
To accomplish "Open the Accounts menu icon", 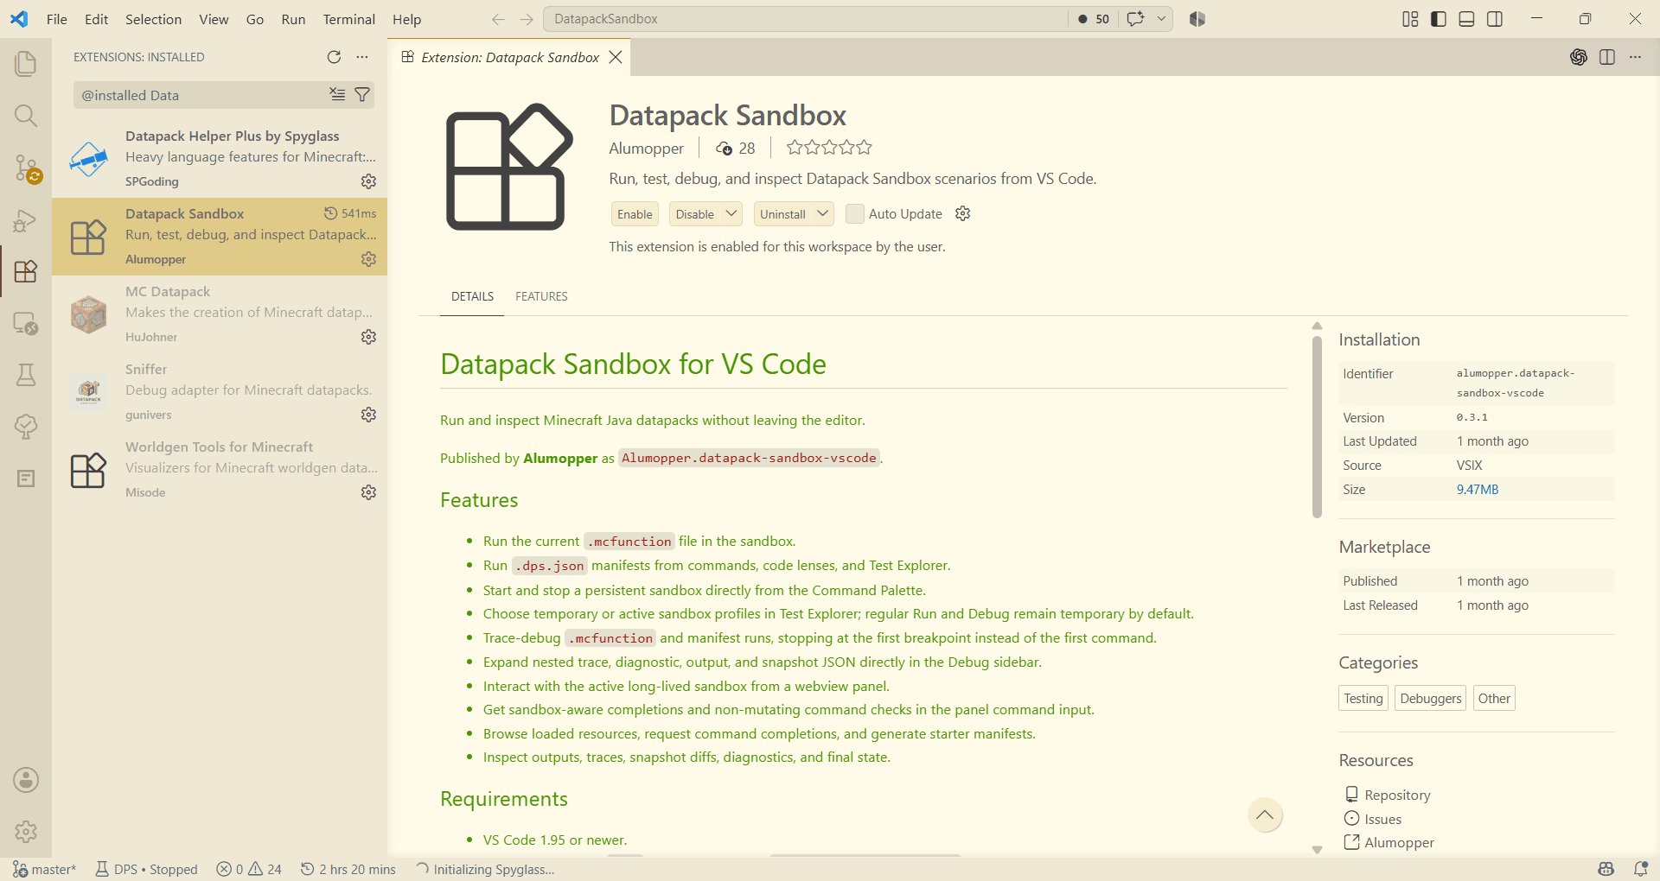I will click(26, 780).
